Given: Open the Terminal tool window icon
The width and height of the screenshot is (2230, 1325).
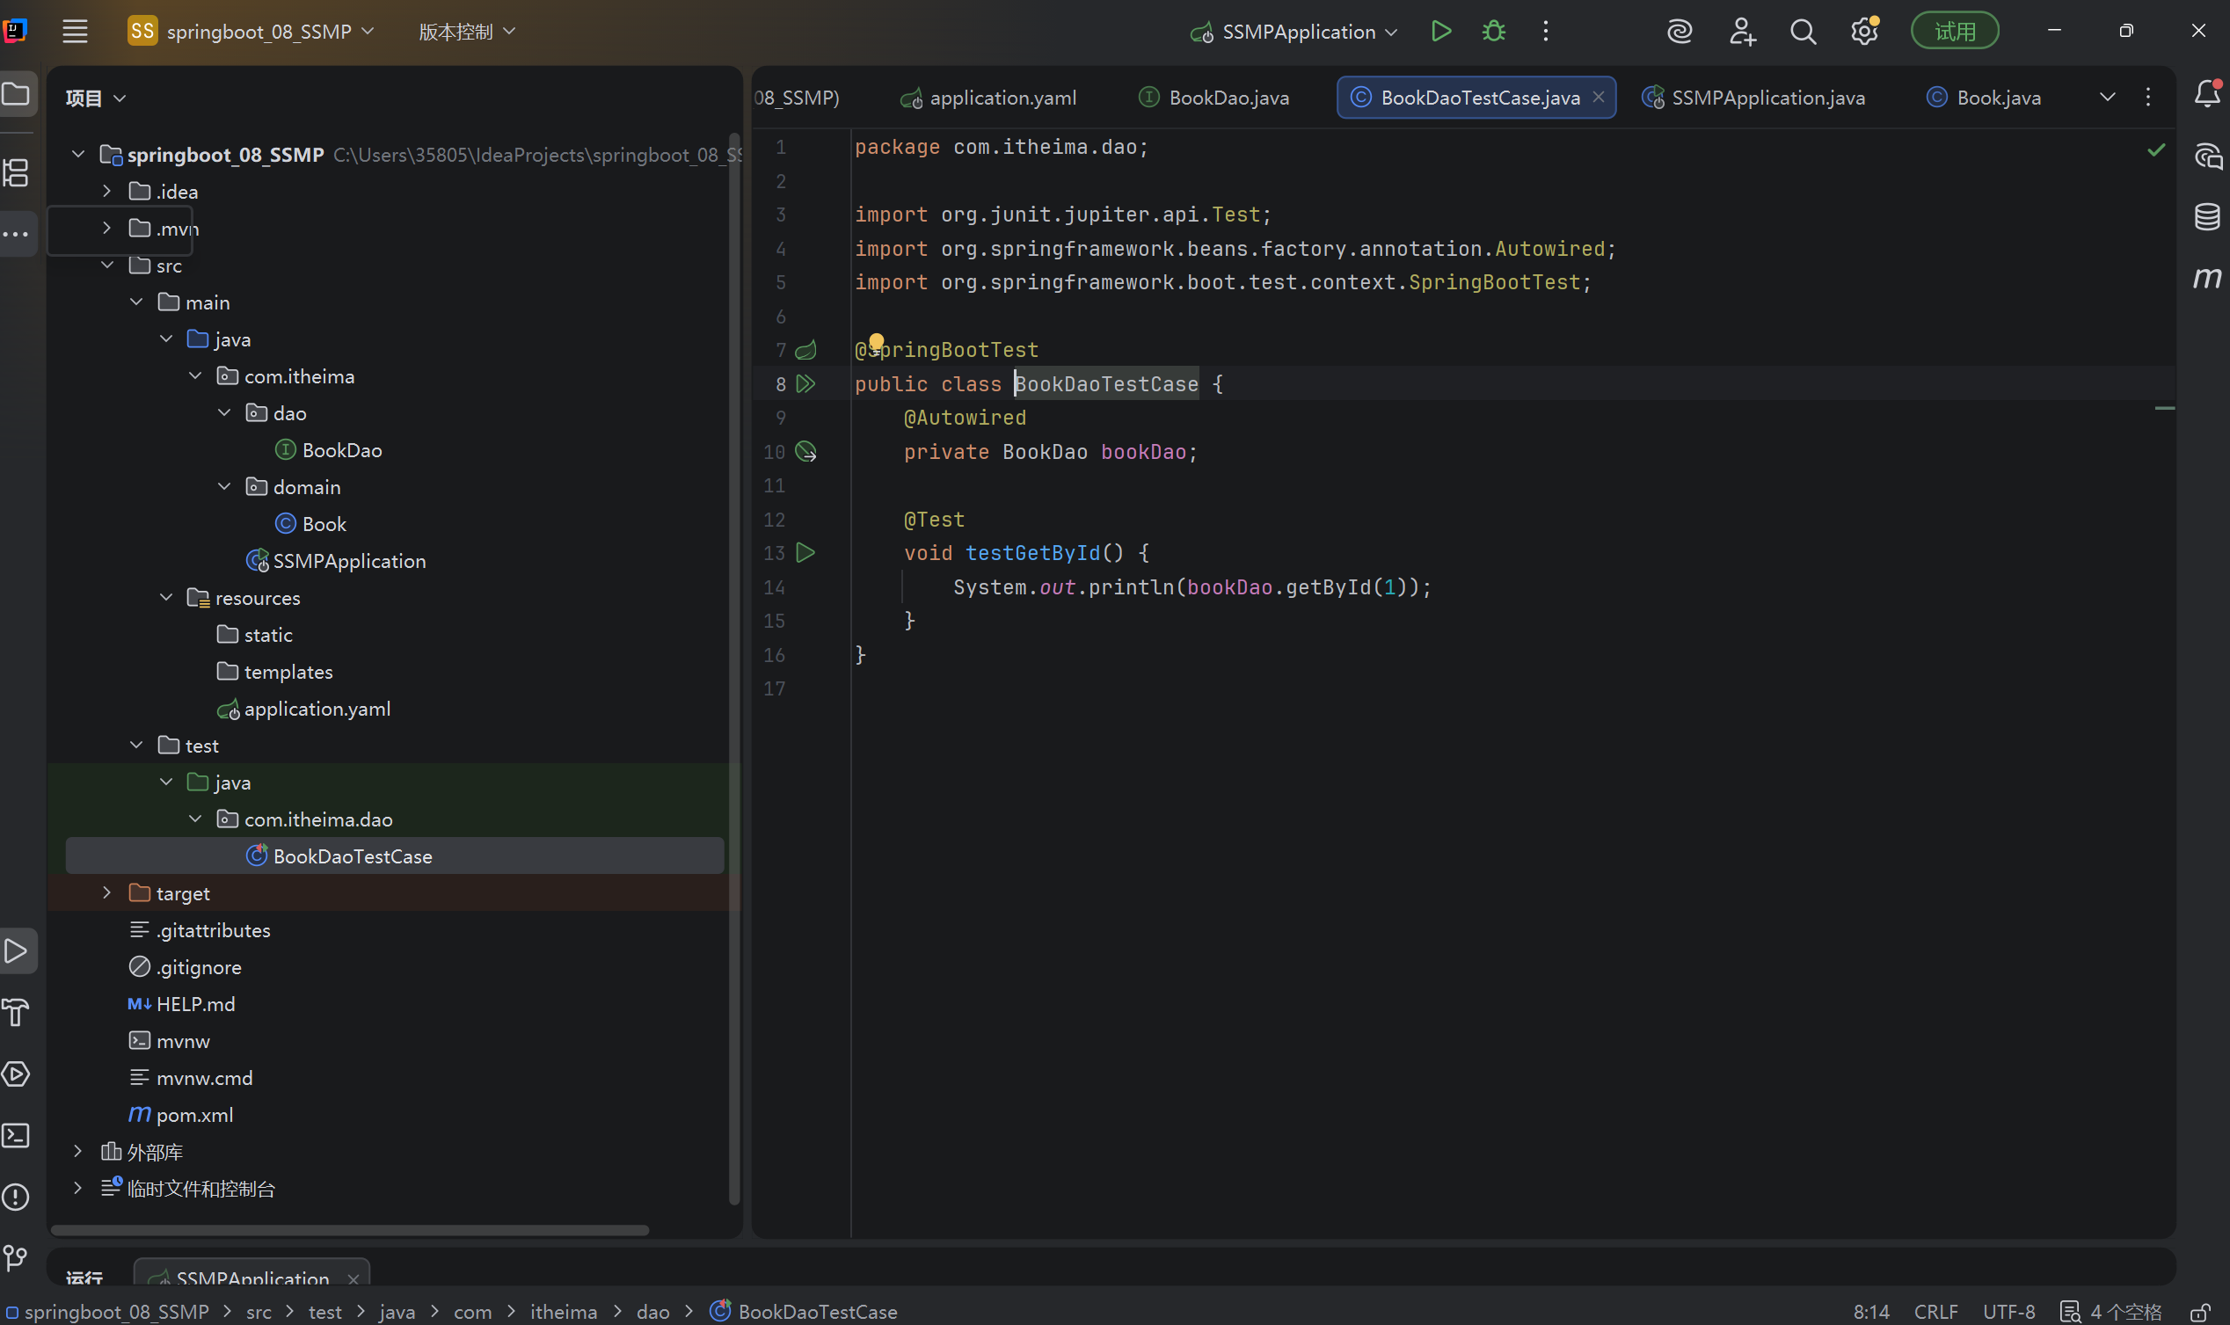Looking at the screenshot, I should [x=16, y=1136].
